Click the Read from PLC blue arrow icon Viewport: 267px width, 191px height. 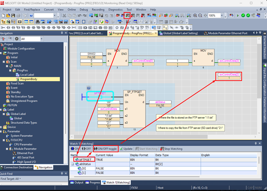pyautogui.click(x=122, y=16)
